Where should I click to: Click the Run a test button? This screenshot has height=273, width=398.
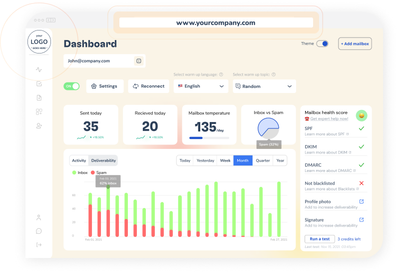320,239
